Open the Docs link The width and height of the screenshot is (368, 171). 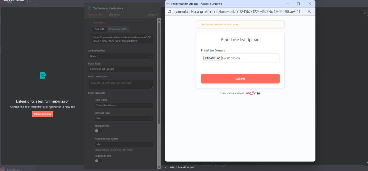coord(151,15)
